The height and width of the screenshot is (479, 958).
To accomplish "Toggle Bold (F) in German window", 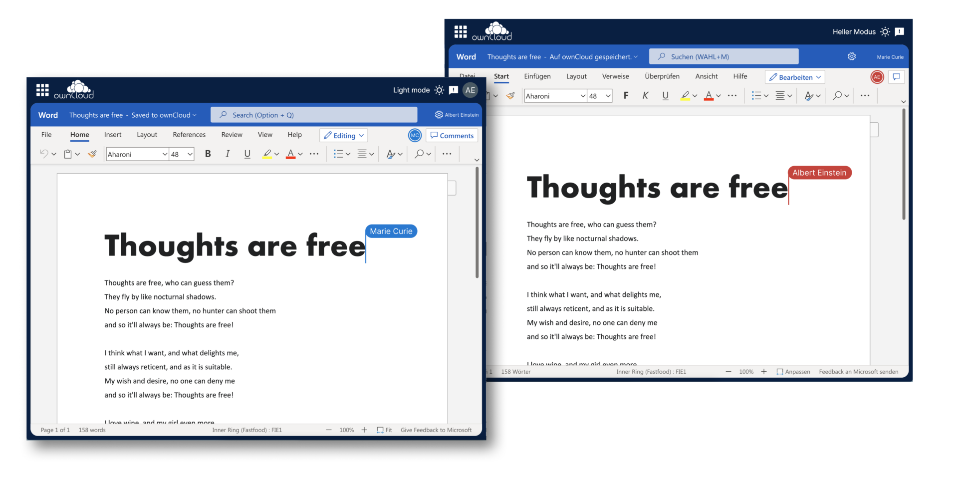I will pyautogui.click(x=626, y=95).
